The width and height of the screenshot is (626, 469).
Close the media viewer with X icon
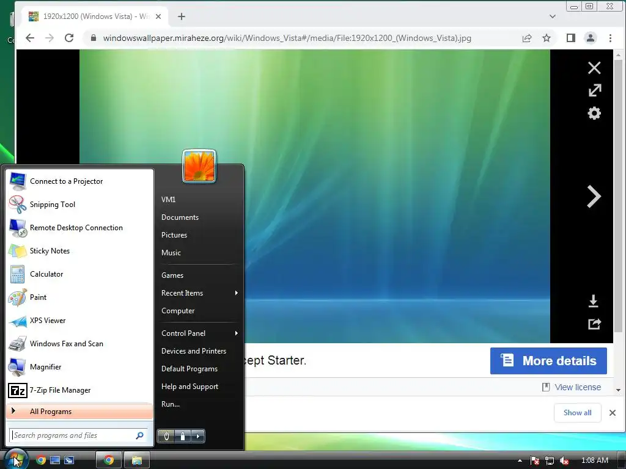(594, 68)
